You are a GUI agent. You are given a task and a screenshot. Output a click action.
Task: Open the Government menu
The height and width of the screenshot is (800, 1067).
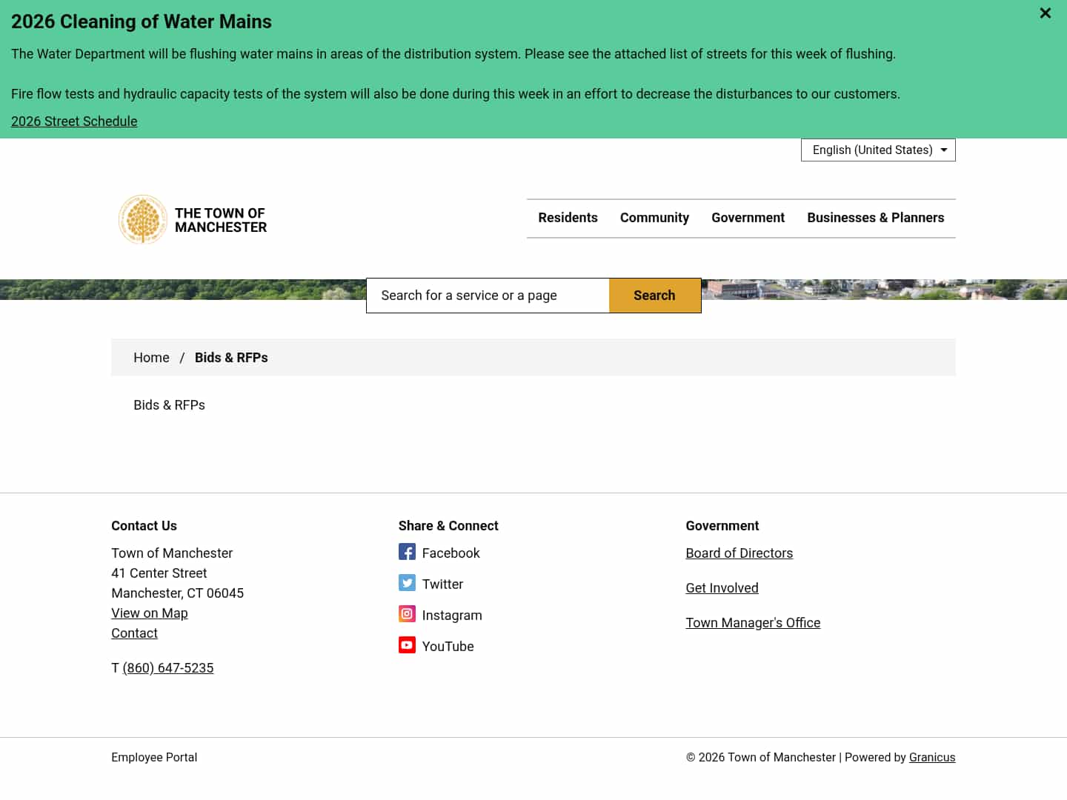click(748, 218)
